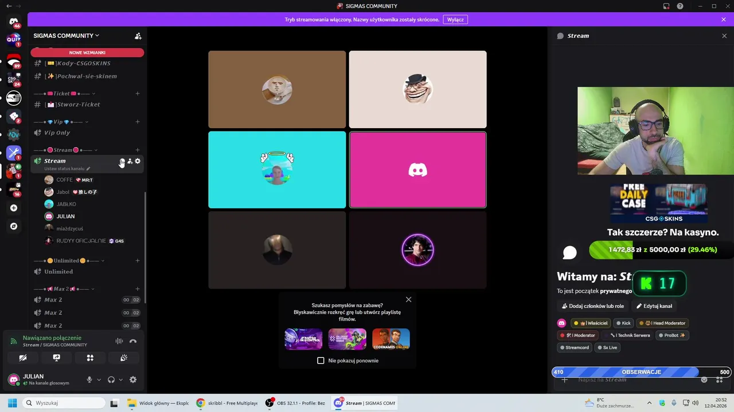Click the connection signal strength icon
This screenshot has width=734, height=412.
point(14,341)
